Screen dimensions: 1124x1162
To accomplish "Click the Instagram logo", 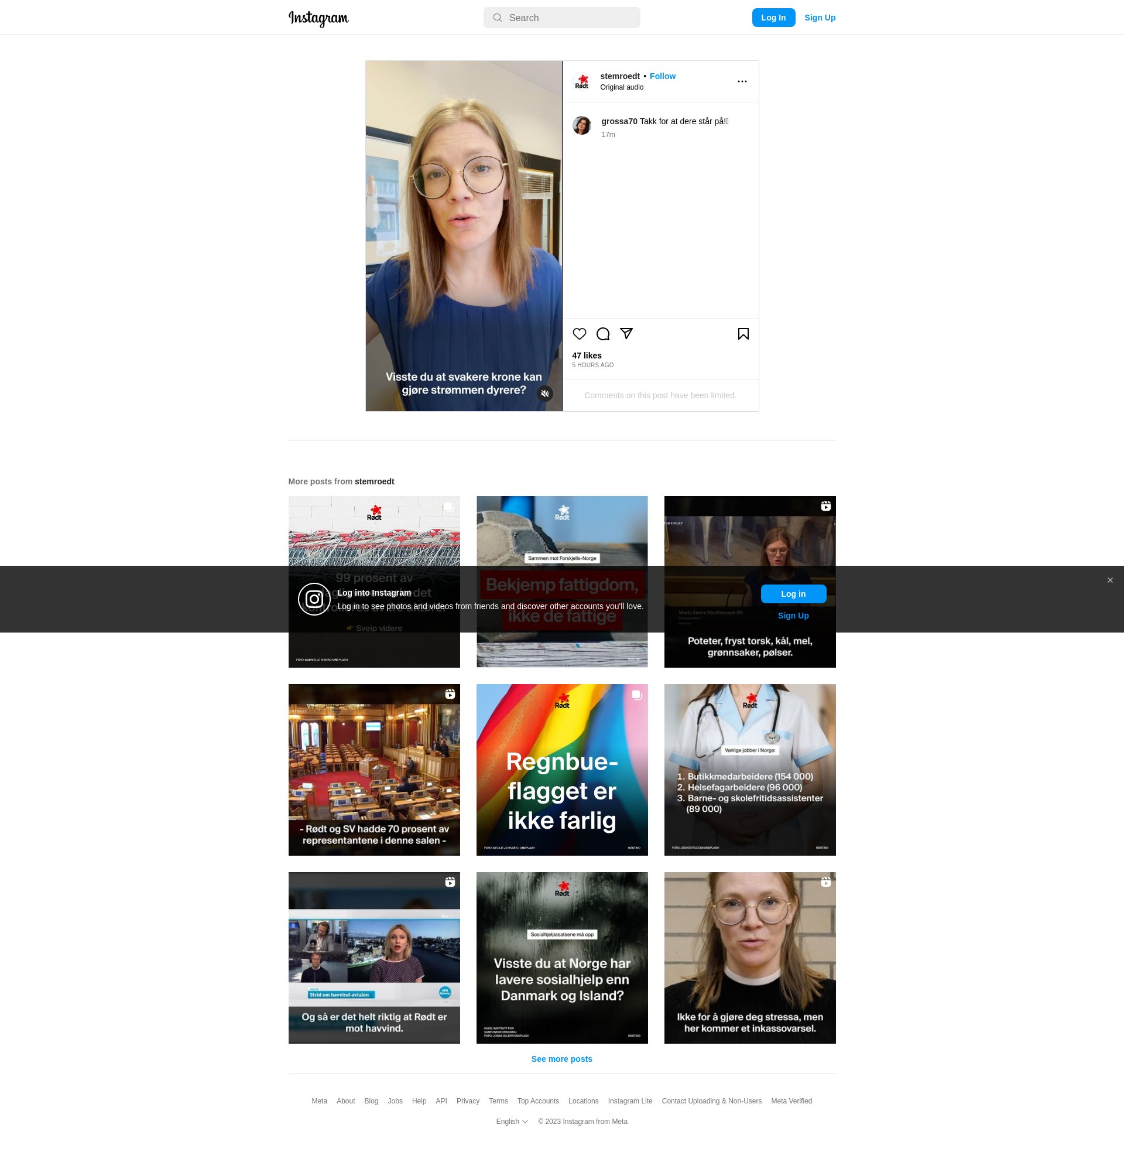I will (318, 18).
